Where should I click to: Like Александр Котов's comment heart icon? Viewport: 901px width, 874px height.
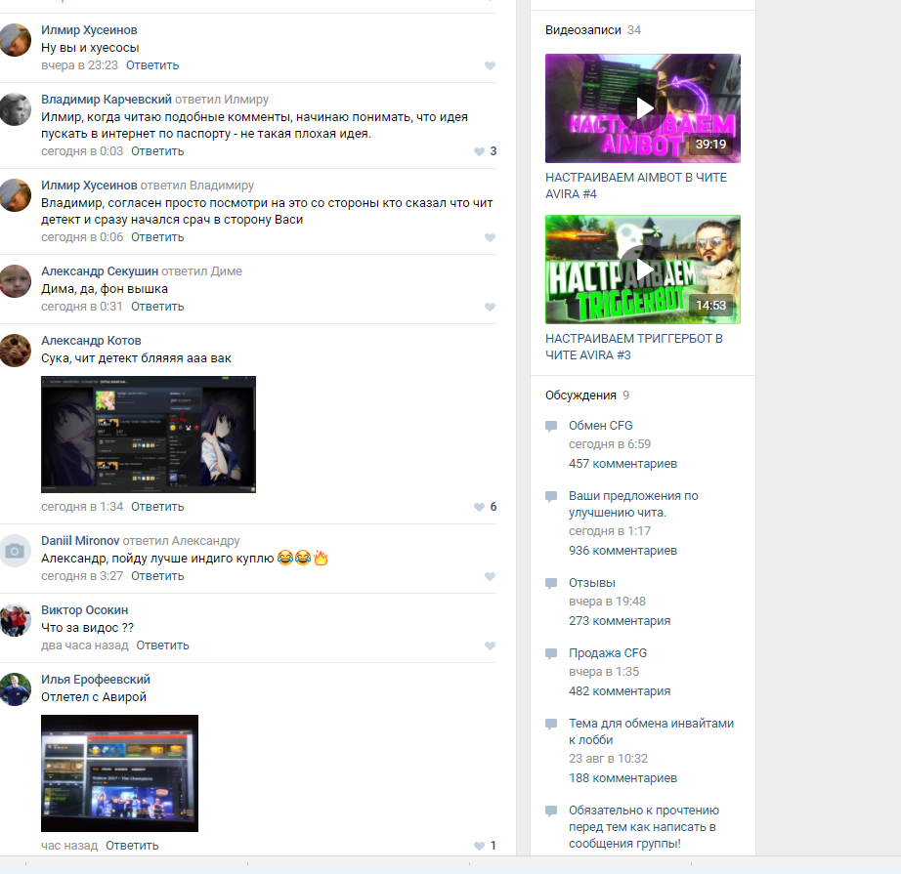[x=479, y=508]
